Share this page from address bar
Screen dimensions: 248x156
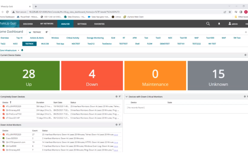point(225,12)
